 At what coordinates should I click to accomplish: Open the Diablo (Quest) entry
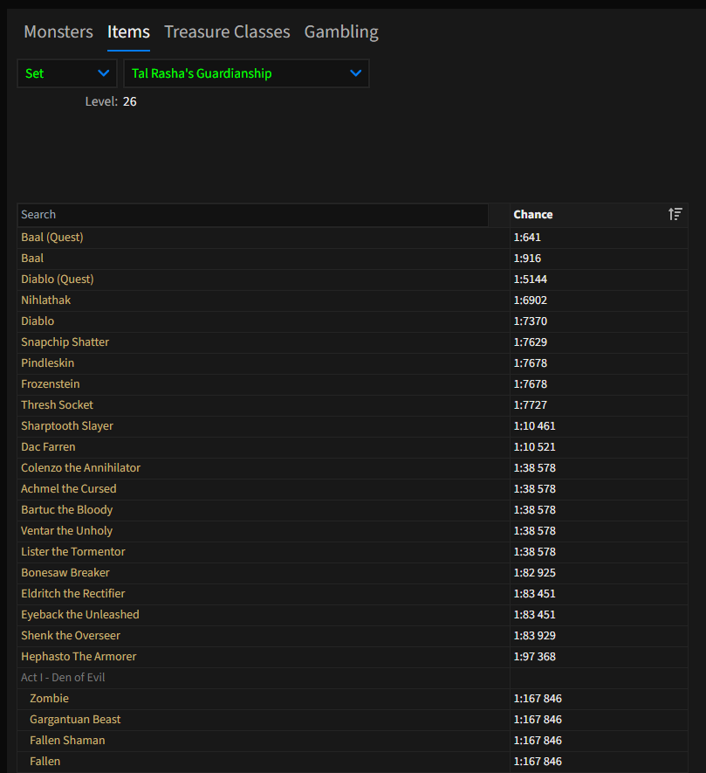click(x=58, y=280)
